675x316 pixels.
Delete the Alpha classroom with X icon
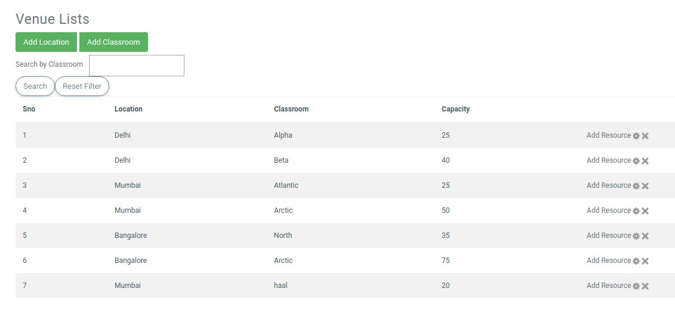coord(645,136)
